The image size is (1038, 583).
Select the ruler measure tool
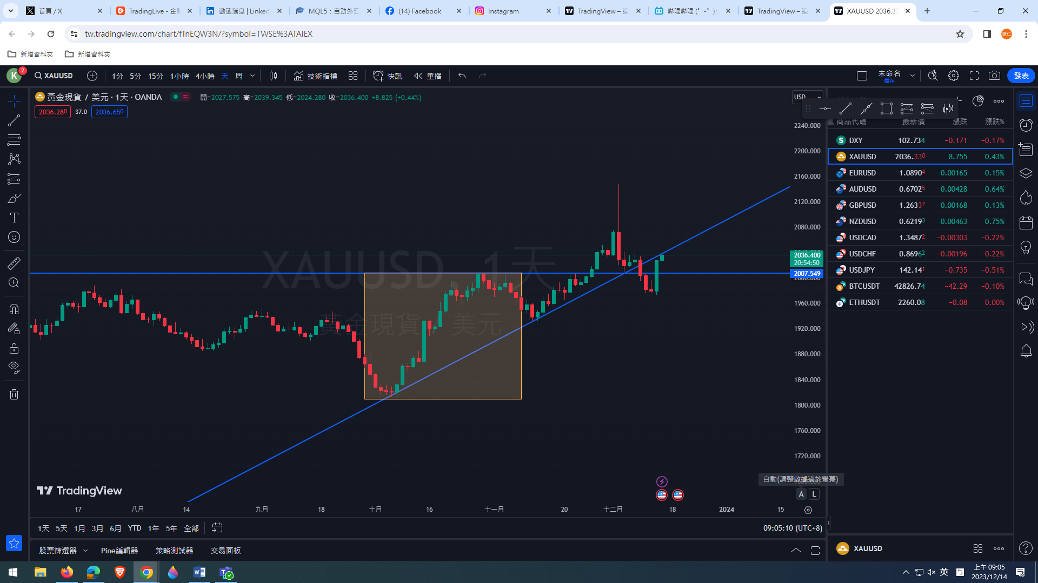point(14,263)
